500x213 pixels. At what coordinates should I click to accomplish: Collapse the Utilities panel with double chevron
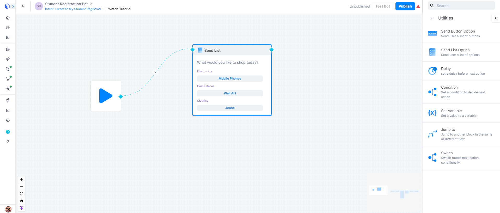coord(496,18)
